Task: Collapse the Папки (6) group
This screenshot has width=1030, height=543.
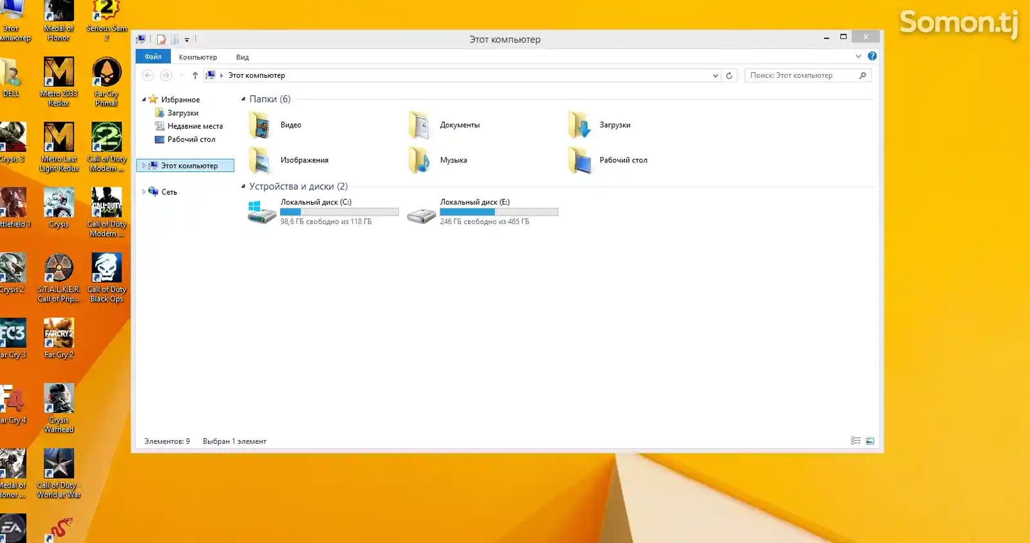Action: [x=243, y=99]
